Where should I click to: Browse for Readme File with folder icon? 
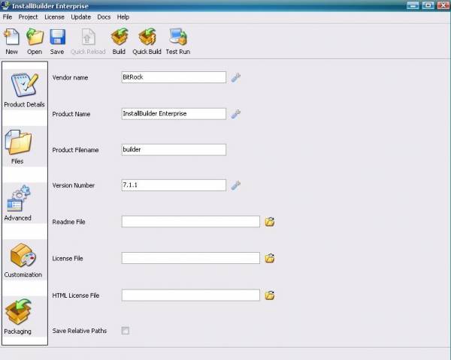(x=270, y=222)
